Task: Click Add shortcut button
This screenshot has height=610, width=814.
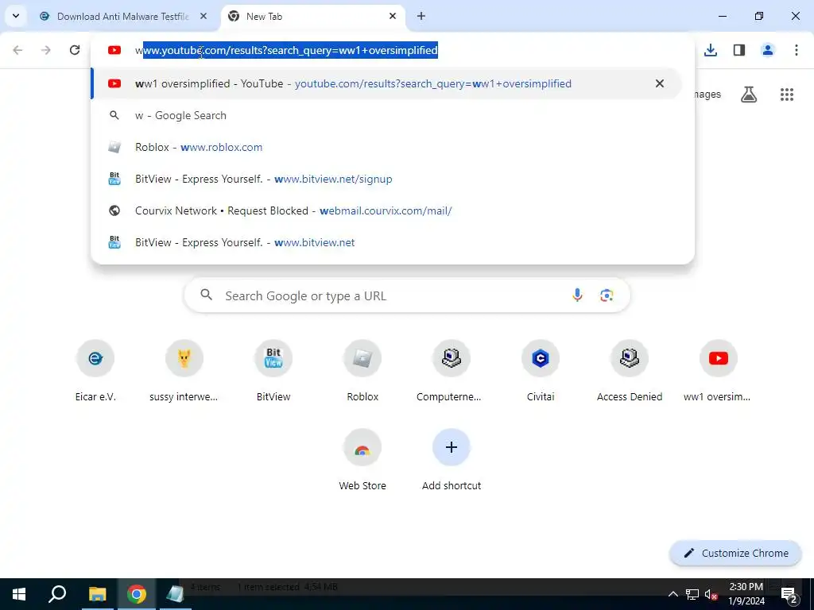Action: coord(452,461)
